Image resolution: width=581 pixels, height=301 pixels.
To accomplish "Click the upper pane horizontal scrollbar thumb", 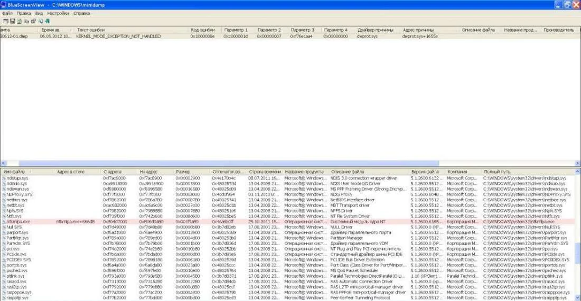I will [229, 163].
